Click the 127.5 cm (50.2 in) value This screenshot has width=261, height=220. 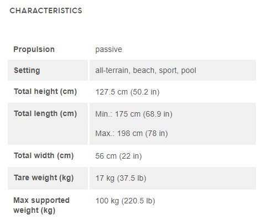pyautogui.click(x=127, y=92)
